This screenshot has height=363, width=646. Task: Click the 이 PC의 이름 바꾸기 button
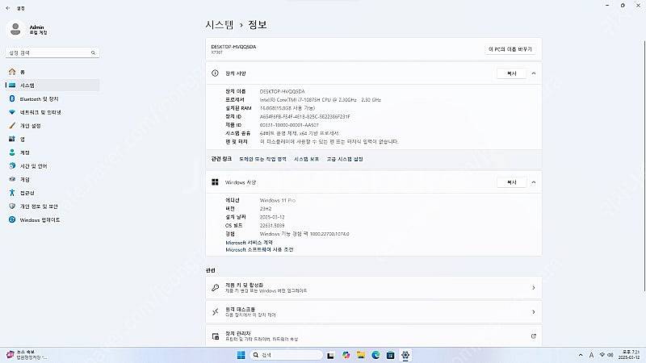point(510,49)
